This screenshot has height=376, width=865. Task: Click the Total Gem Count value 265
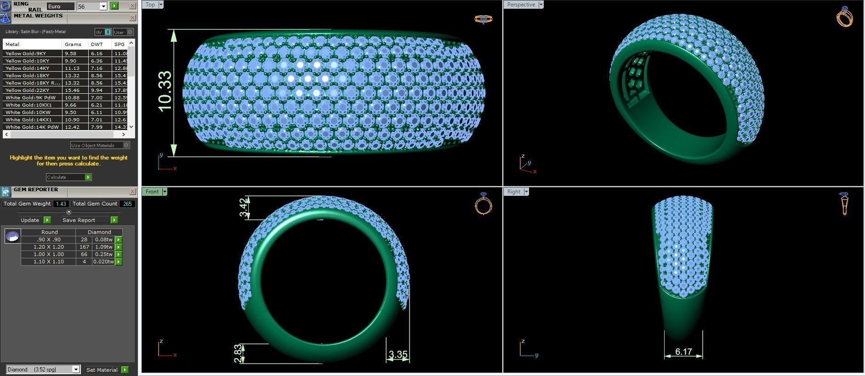127,204
